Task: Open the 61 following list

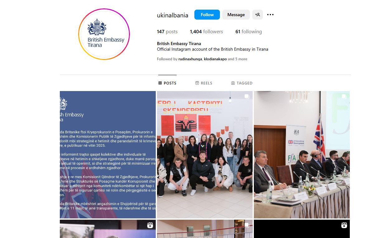Action: click(x=249, y=32)
